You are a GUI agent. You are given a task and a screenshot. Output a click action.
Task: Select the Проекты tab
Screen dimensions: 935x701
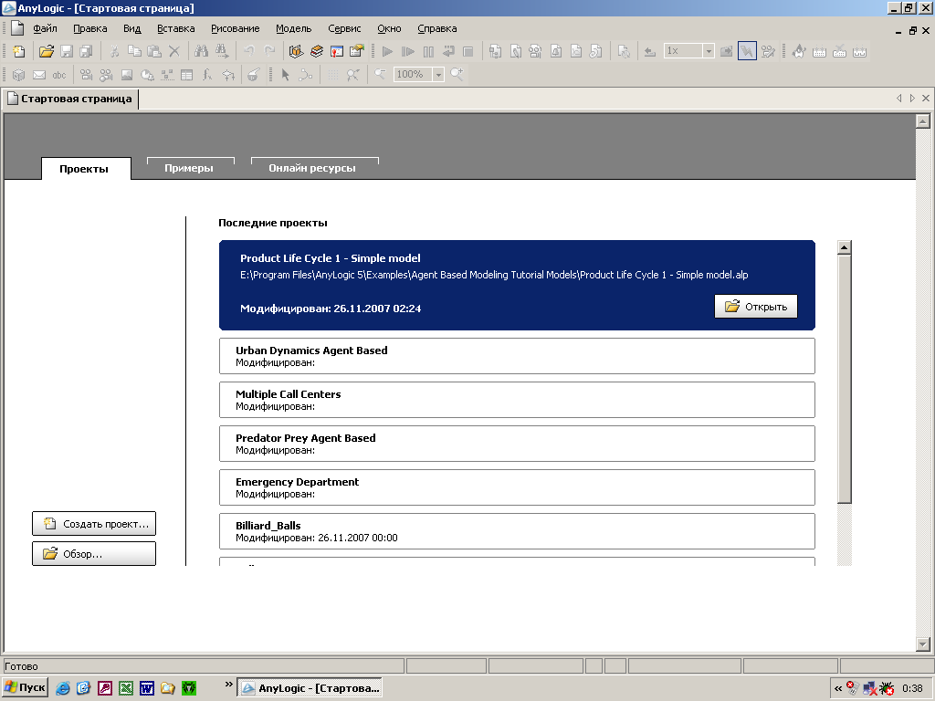tap(86, 168)
